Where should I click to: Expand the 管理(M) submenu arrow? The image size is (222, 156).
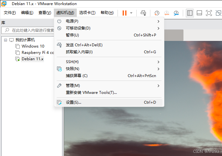coord(158,86)
